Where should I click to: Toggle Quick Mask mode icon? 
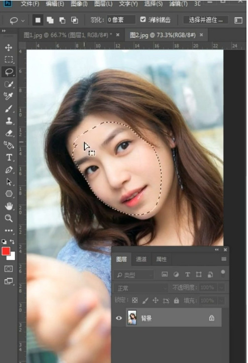9,269
